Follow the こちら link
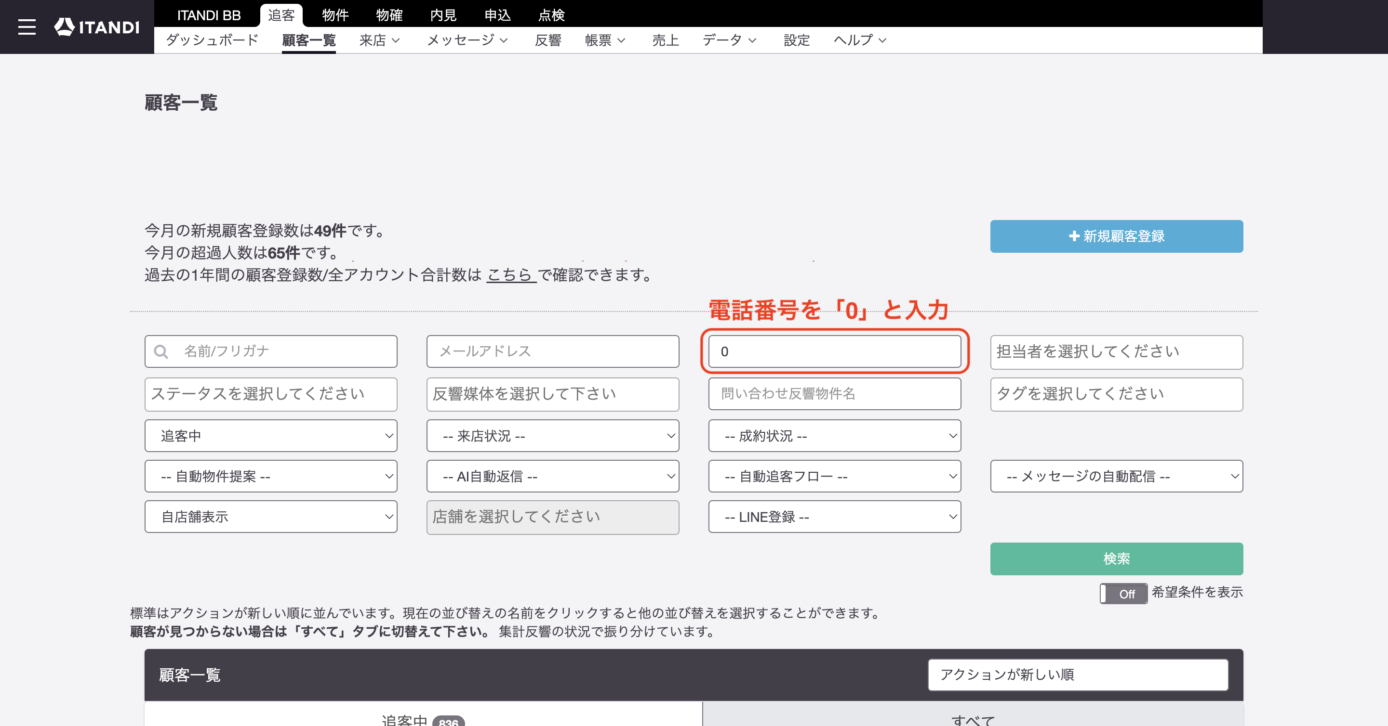The height and width of the screenshot is (726, 1388). coord(511,275)
